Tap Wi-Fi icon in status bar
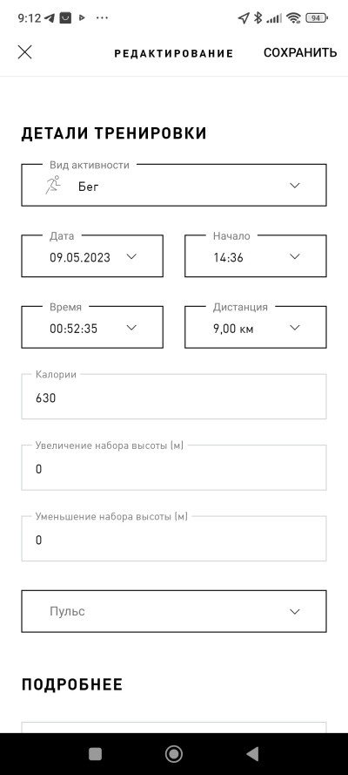Screen dimensions: 348x775 294,18
